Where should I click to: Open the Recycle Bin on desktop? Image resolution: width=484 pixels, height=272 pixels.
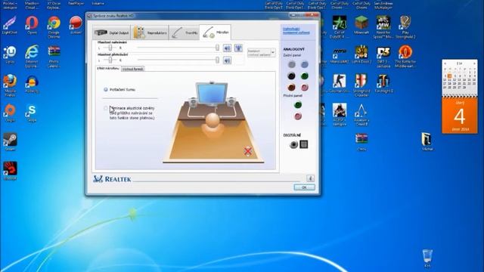tap(427, 258)
